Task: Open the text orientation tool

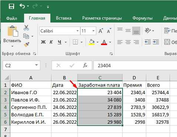Action: pos(147,31)
